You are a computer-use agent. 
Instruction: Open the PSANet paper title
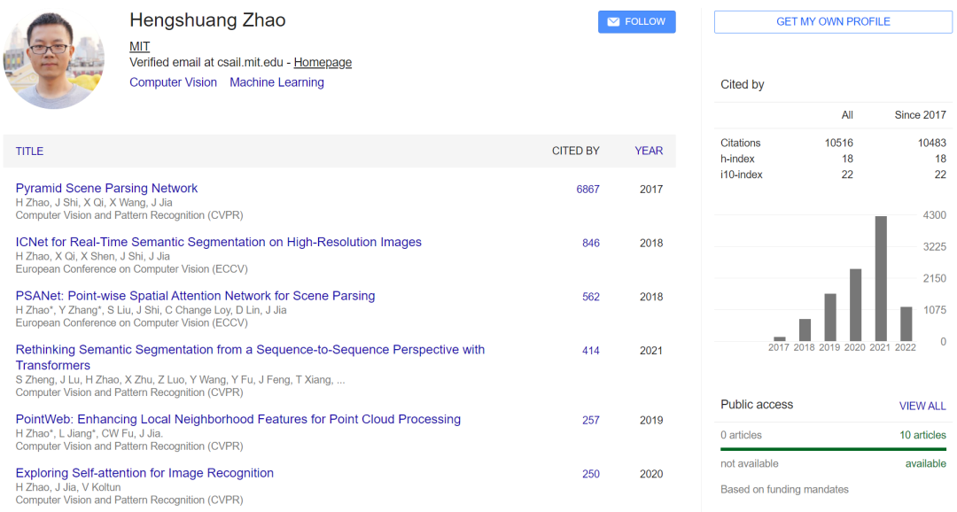[x=195, y=296]
